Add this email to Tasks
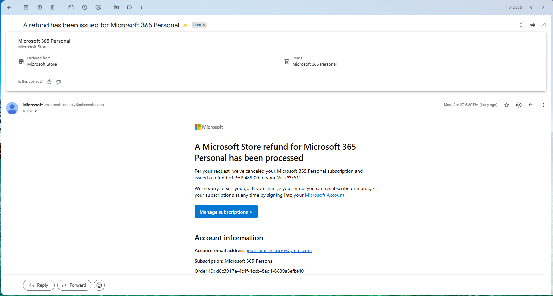Image resolution: width=553 pixels, height=296 pixels. coord(98,7)
